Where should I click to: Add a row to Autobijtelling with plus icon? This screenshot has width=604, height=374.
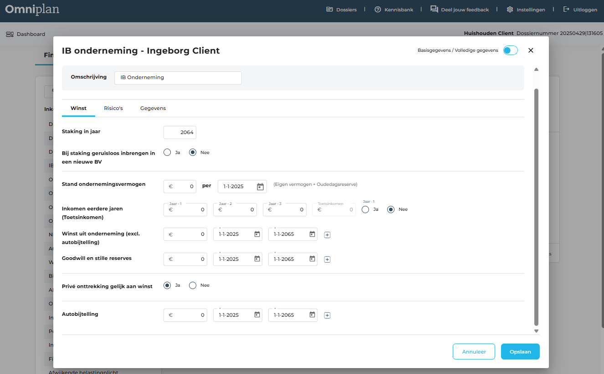(x=327, y=315)
